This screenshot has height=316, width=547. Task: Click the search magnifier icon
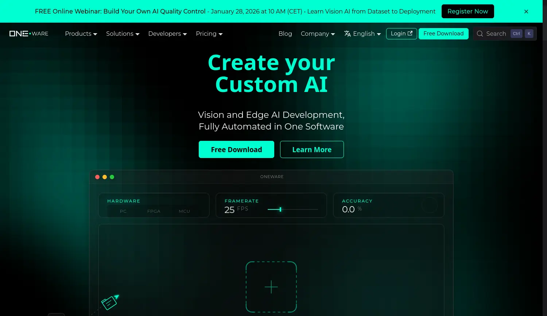coord(480,34)
